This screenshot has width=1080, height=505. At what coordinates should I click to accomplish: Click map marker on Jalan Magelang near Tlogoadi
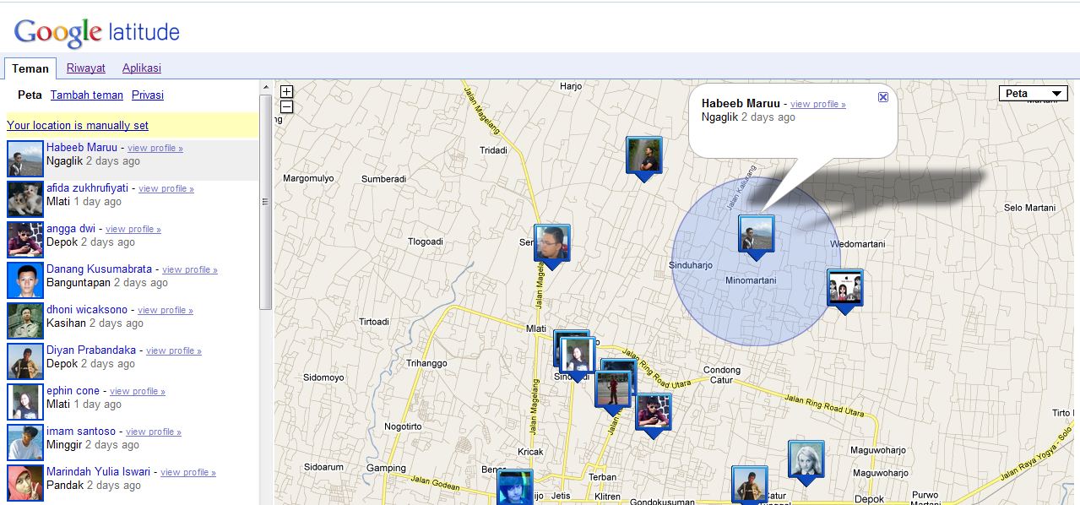tap(552, 244)
